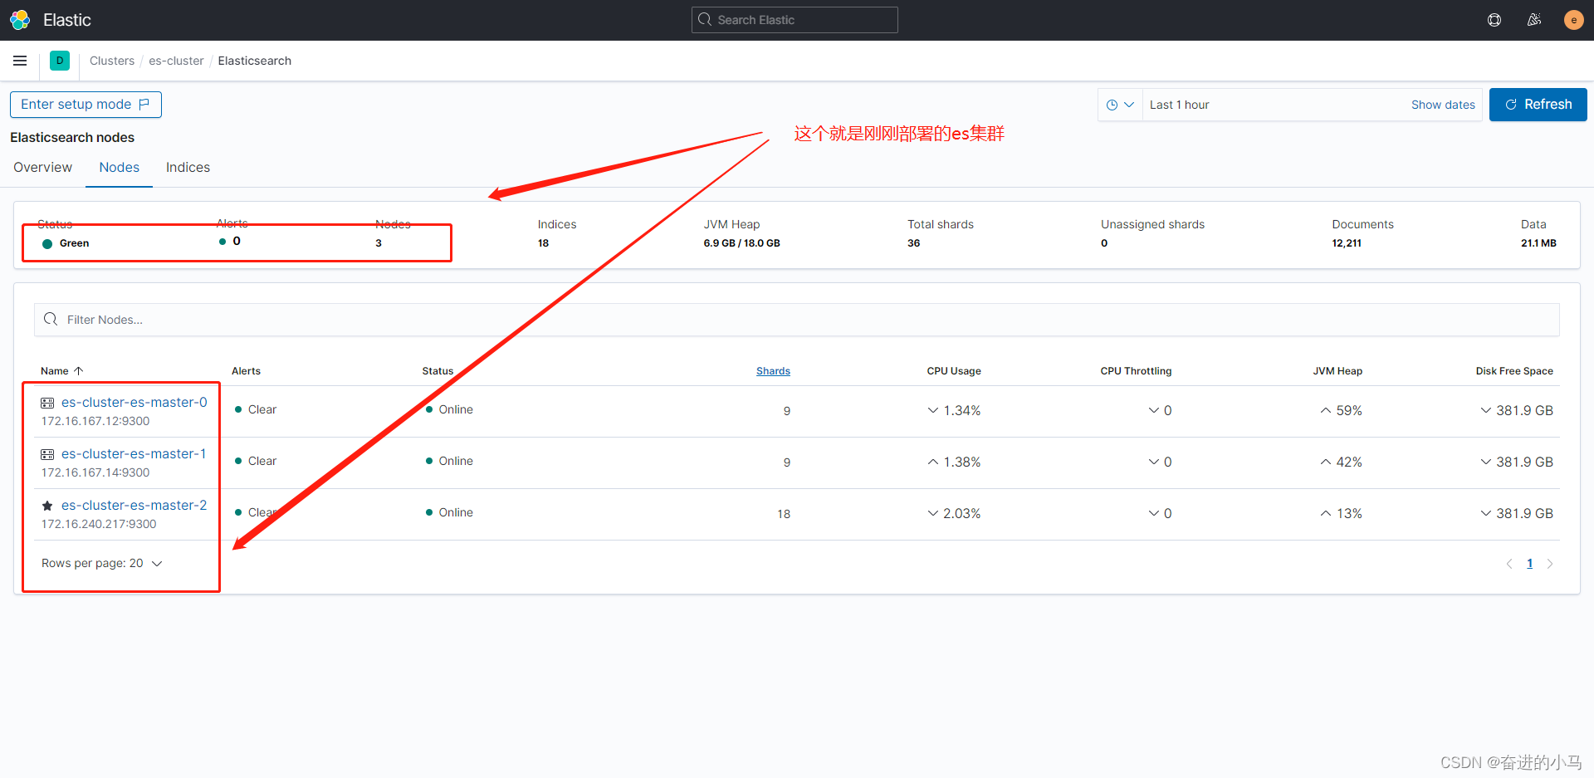Viewport: 1594px width, 778px height.
Task: Click the Elasticsearch breadcrumb
Action: [254, 61]
